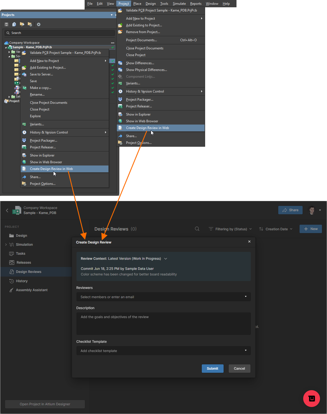The image size is (327, 414).
Task: Cancel the Create Design Review dialog
Action: pos(240,369)
